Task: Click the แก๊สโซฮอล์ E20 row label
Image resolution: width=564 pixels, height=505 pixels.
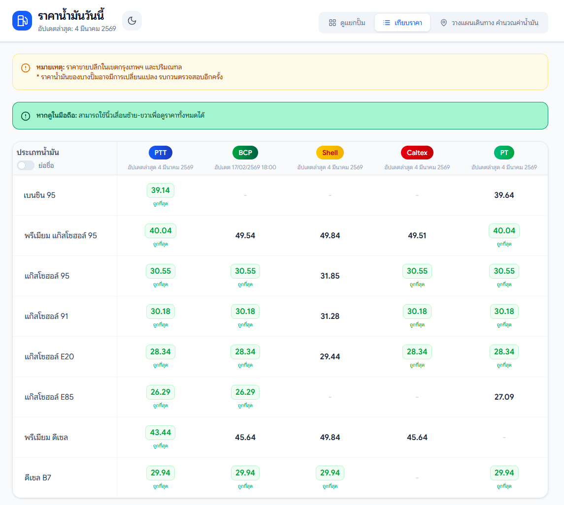Action: [49, 356]
